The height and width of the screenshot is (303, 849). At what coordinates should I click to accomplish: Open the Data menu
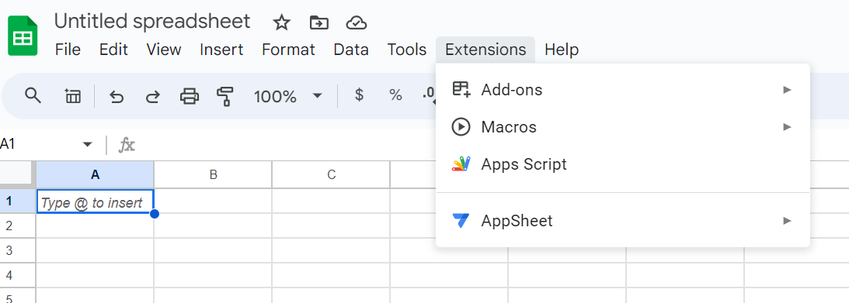coord(351,50)
